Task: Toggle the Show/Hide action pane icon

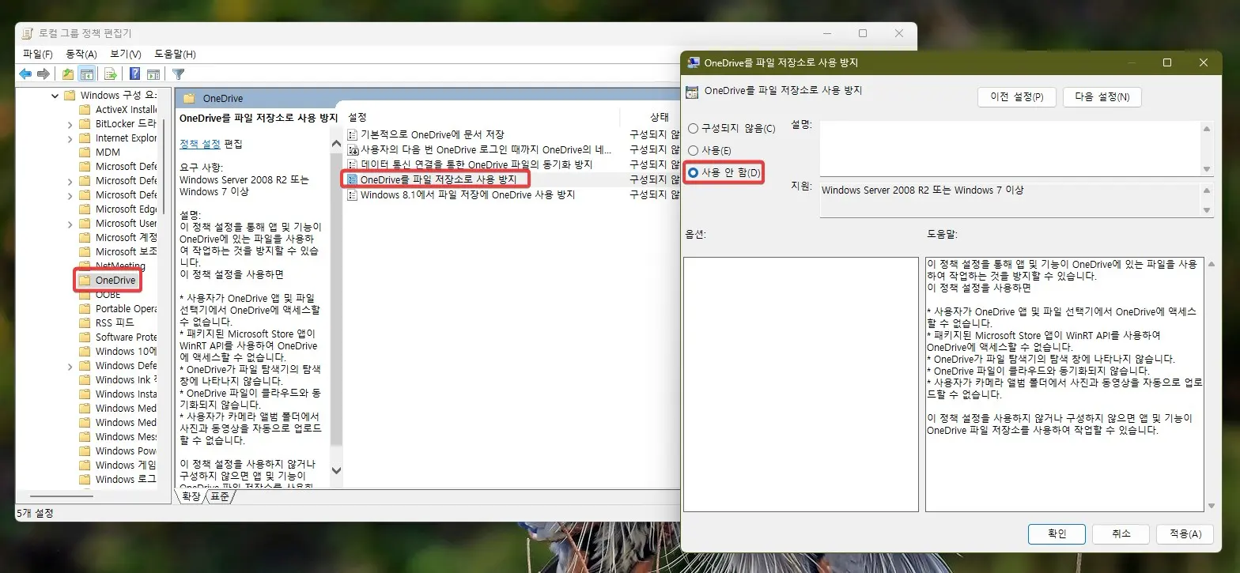Action: point(153,74)
